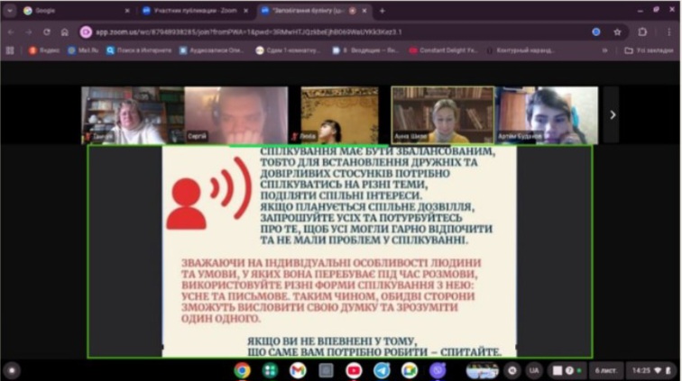Open a new browser tab
Image resolution: width=682 pixels, height=381 pixels.
[382, 11]
